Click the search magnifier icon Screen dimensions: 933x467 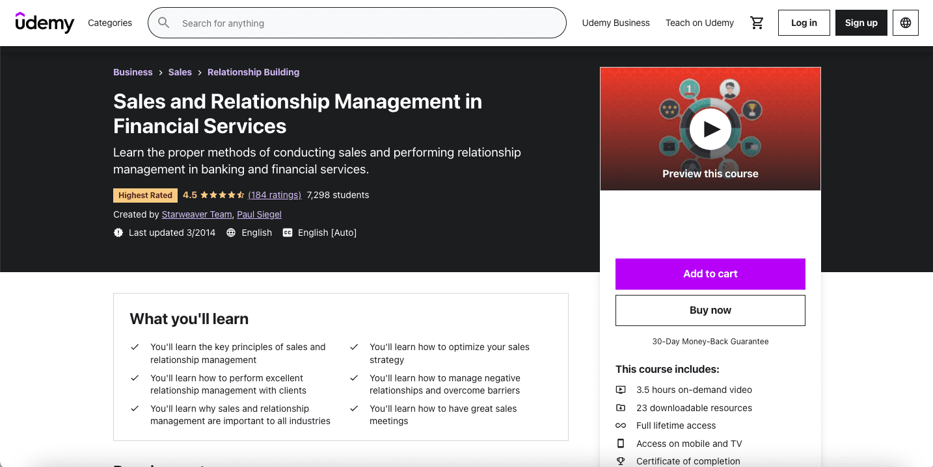tap(163, 22)
